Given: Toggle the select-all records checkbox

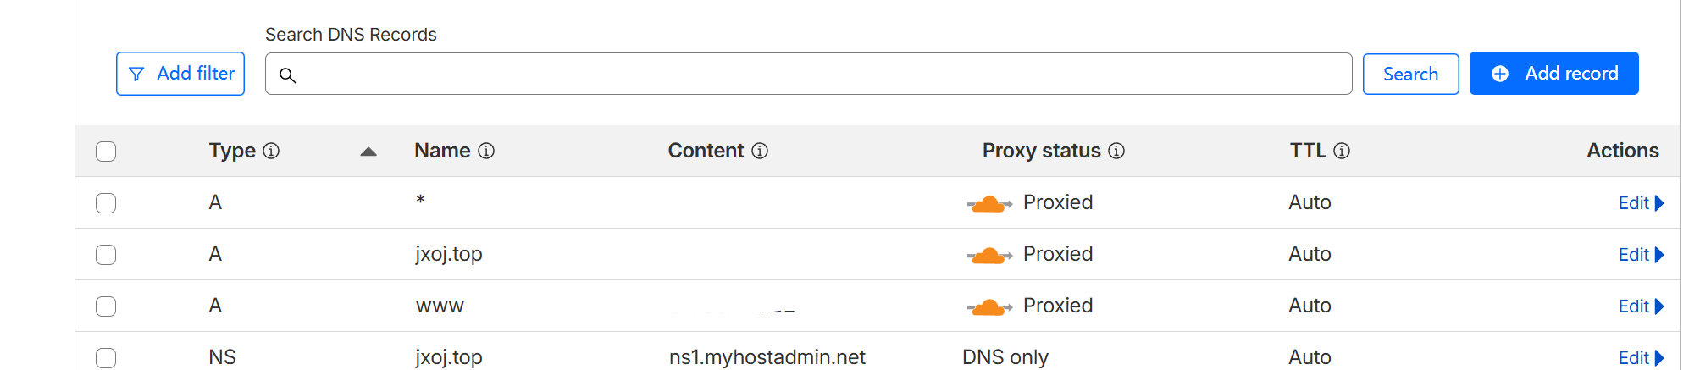Looking at the screenshot, I should tap(106, 152).
